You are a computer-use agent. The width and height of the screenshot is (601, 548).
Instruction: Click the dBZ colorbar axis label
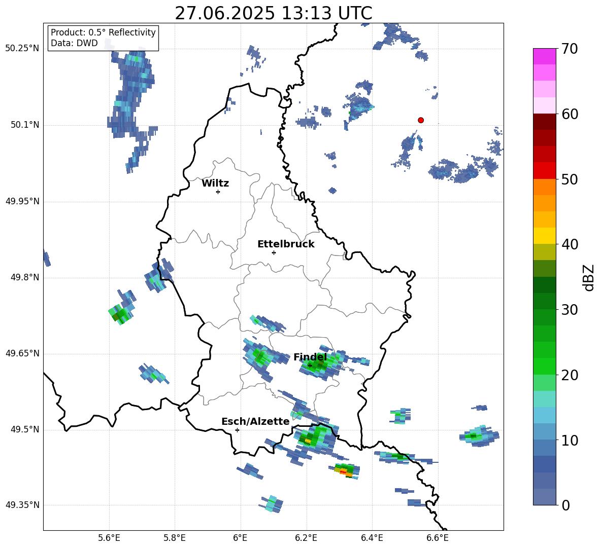(589, 277)
